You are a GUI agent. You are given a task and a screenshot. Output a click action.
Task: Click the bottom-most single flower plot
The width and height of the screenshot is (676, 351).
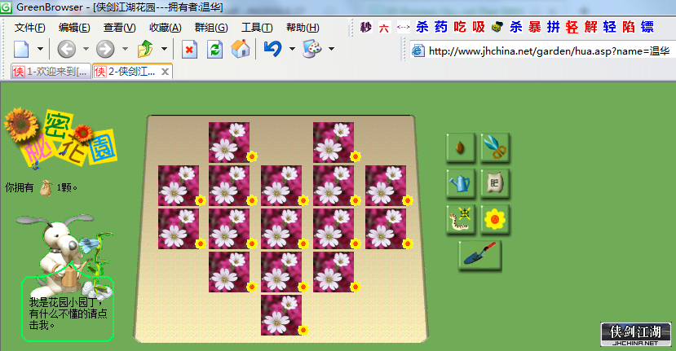pyautogui.click(x=281, y=315)
